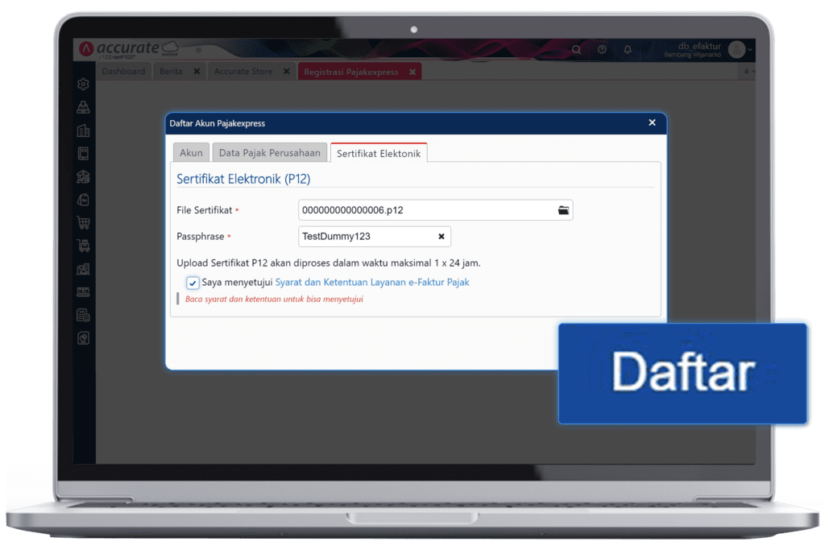Open the loaded trolley inventory icon
The height and width of the screenshot is (550, 825).
click(83, 246)
